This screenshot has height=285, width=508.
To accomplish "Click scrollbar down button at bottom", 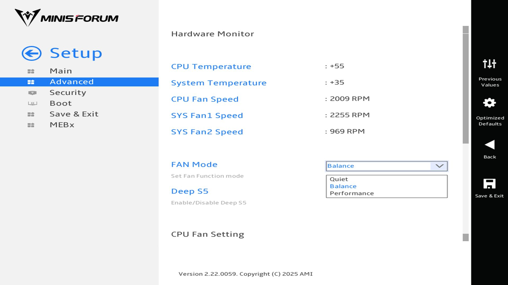I will [466, 237].
